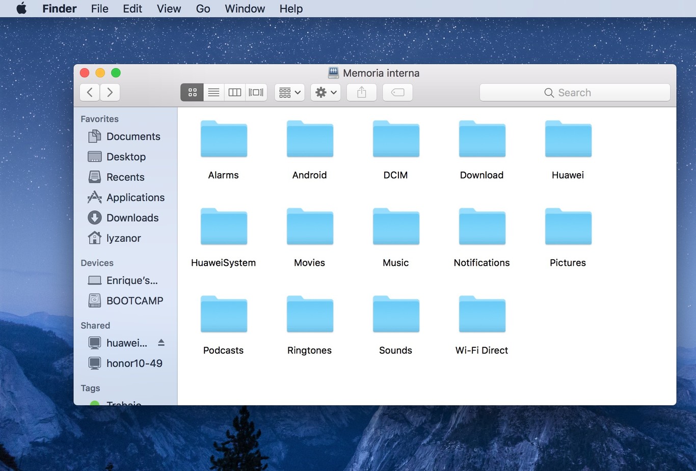Switch to Cover Flow view
The image size is (696, 471).
coord(256,92)
